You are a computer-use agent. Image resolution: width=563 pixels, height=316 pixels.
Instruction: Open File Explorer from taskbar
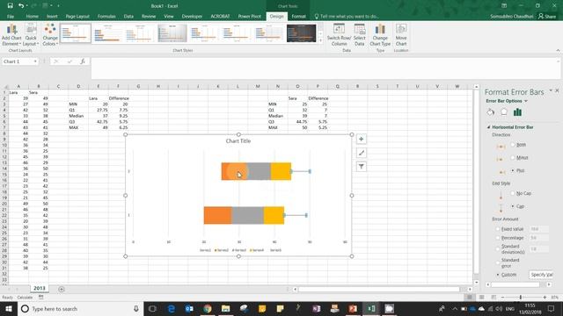tap(225, 308)
